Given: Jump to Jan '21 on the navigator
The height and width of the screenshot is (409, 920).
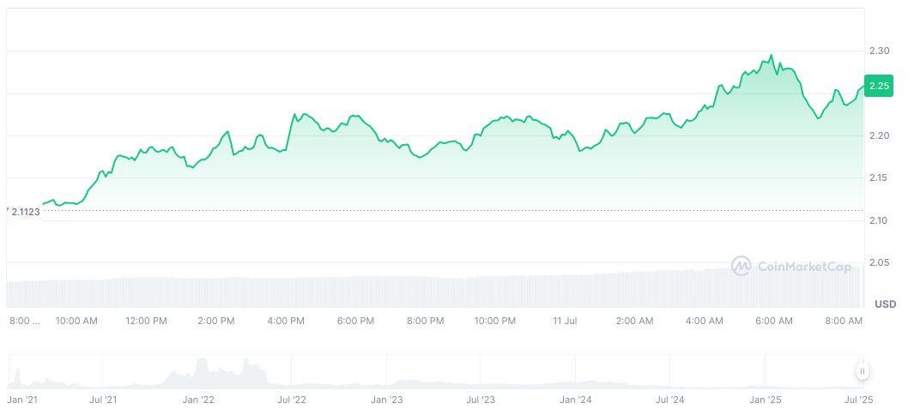Looking at the screenshot, I should [x=22, y=400].
